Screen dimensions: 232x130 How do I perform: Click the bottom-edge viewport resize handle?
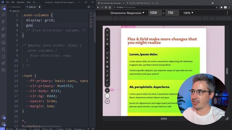pyautogui.click(x=164, y=119)
